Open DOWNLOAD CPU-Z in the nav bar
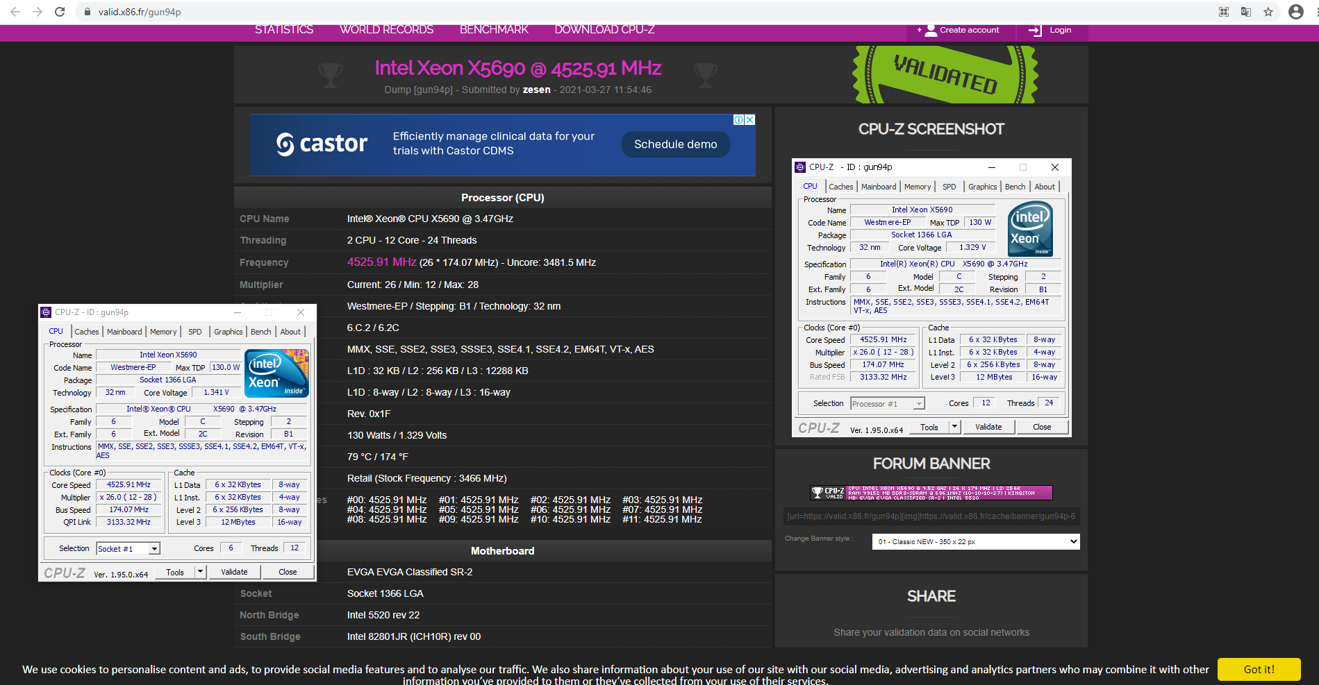The height and width of the screenshot is (685, 1319). pyautogui.click(x=605, y=30)
